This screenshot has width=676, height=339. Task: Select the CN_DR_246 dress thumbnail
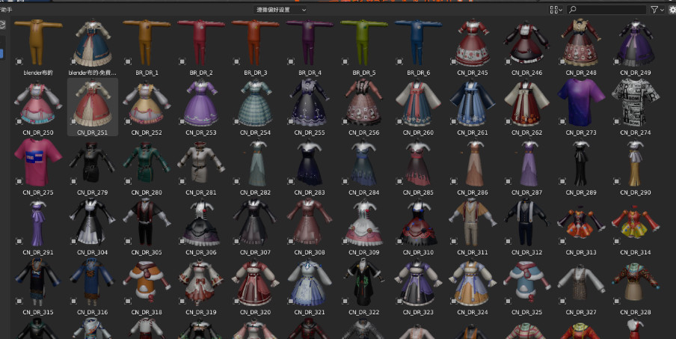click(527, 43)
